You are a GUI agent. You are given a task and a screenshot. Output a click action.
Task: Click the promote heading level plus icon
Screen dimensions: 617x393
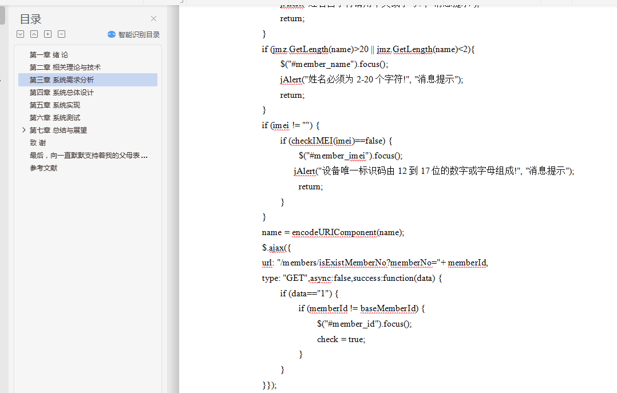coord(48,34)
